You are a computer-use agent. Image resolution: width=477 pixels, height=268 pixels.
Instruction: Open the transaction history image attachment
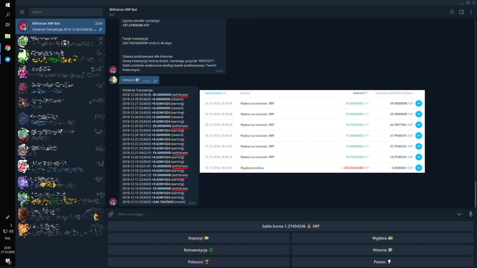pyautogui.click(x=312, y=131)
